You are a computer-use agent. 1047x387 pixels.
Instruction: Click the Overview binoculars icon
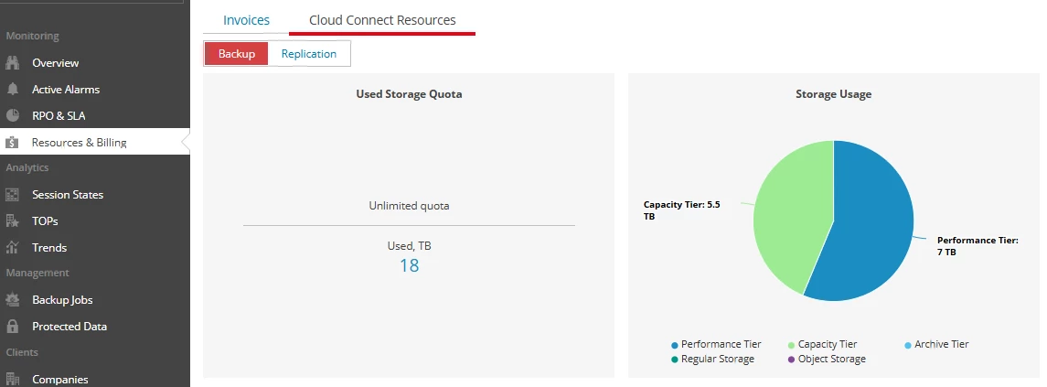pyautogui.click(x=13, y=63)
